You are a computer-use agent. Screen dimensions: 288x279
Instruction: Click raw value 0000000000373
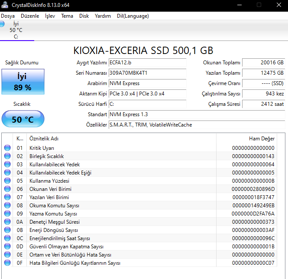pyautogui.click(x=253, y=222)
